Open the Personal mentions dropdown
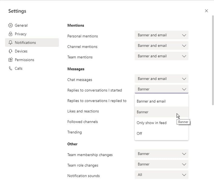This screenshot has height=180, width=214. click(x=161, y=35)
